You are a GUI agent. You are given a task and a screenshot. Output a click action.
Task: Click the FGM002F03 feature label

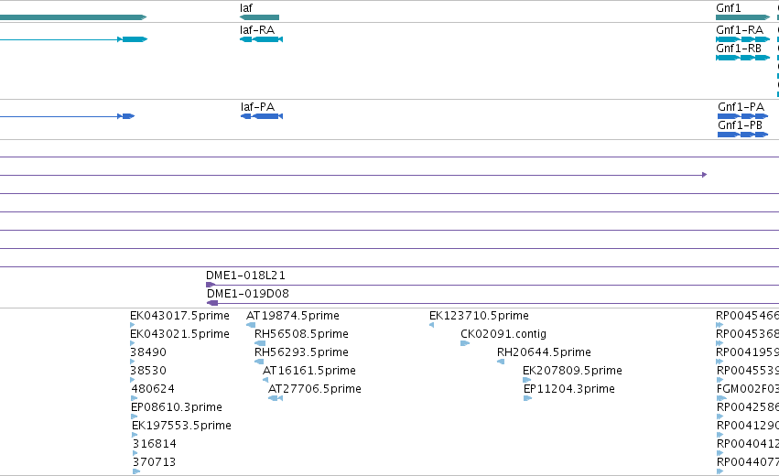[x=748, y=388]
